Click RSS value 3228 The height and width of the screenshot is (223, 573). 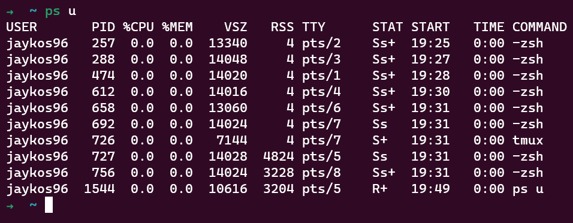(x=279, y=173)
